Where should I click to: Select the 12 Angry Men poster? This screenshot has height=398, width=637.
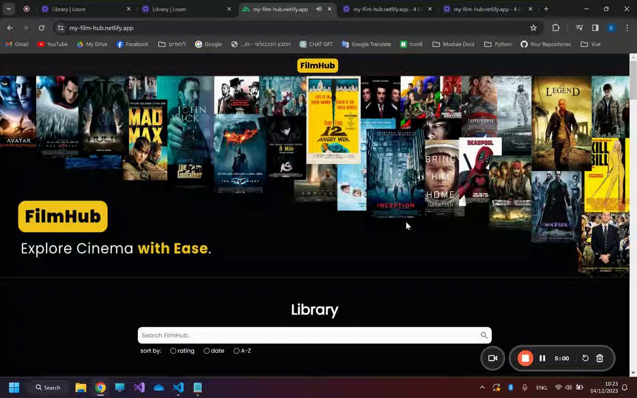pos(333,120)
